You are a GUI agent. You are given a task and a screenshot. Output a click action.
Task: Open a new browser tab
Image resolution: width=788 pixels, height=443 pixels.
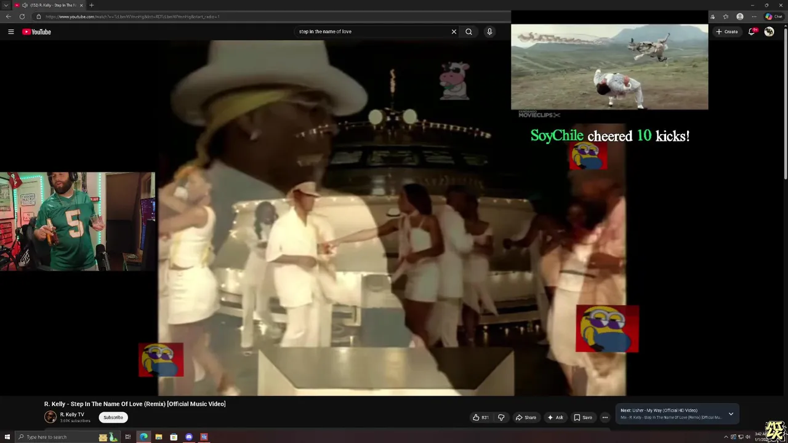(92, 5)
